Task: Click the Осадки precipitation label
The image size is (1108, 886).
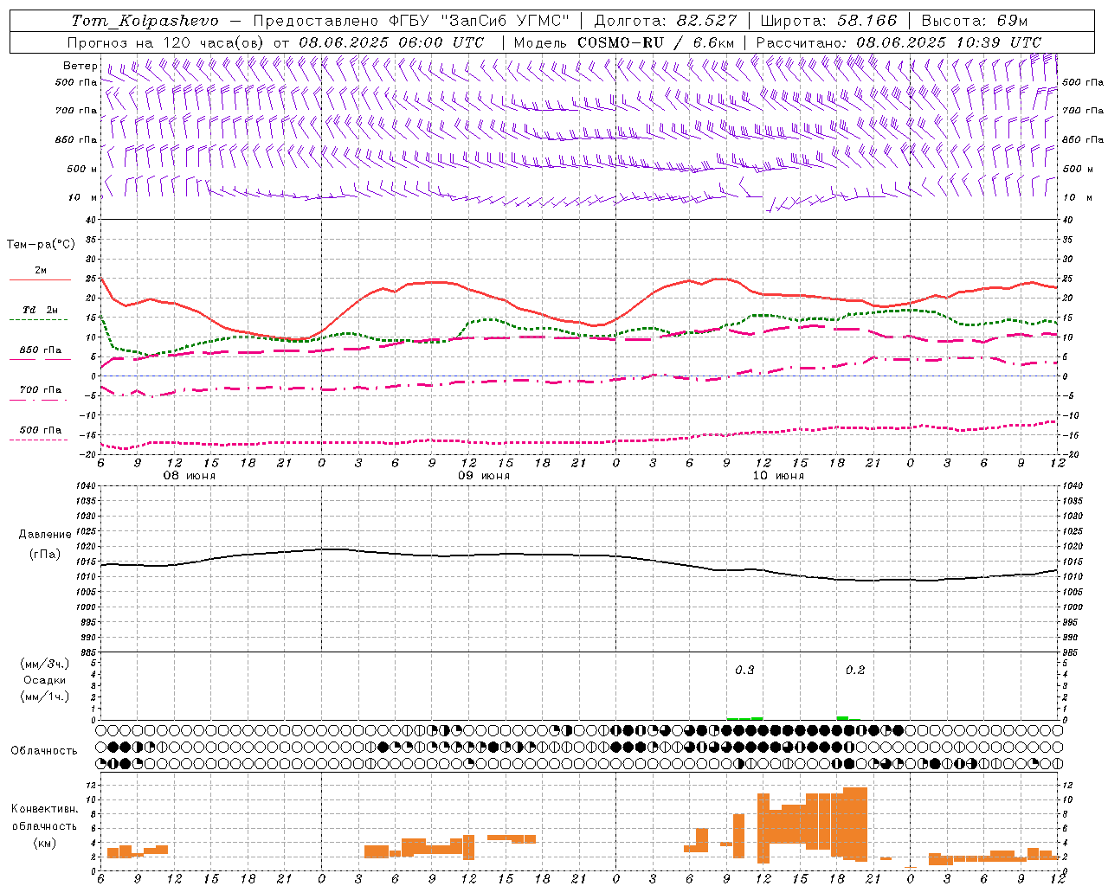Action: click(45, 680)
